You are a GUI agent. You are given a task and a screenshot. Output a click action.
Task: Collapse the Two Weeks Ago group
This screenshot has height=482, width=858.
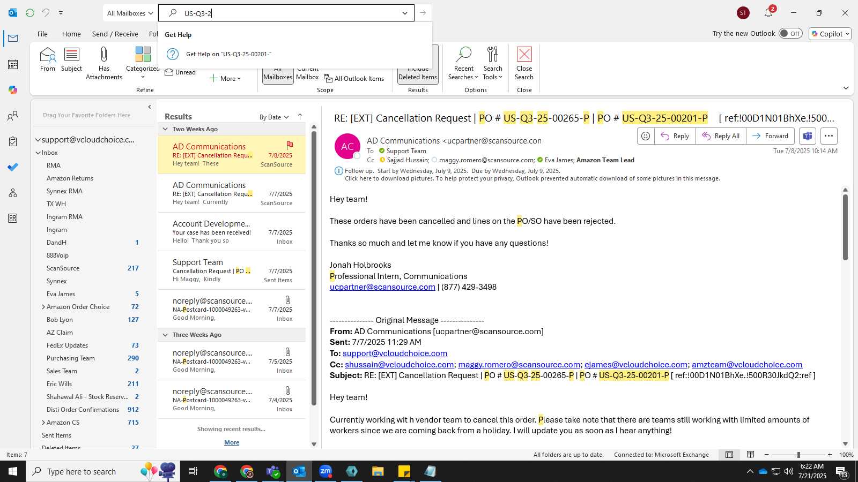pos(165,129)
